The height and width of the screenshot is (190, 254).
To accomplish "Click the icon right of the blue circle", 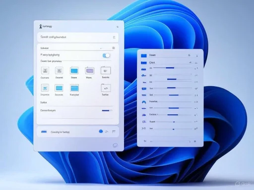I will click(x=107, y=132).
